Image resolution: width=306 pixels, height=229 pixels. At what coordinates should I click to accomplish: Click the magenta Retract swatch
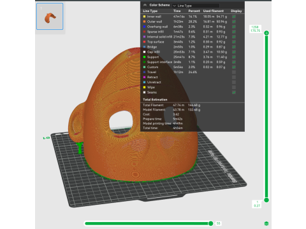[144, 77]
